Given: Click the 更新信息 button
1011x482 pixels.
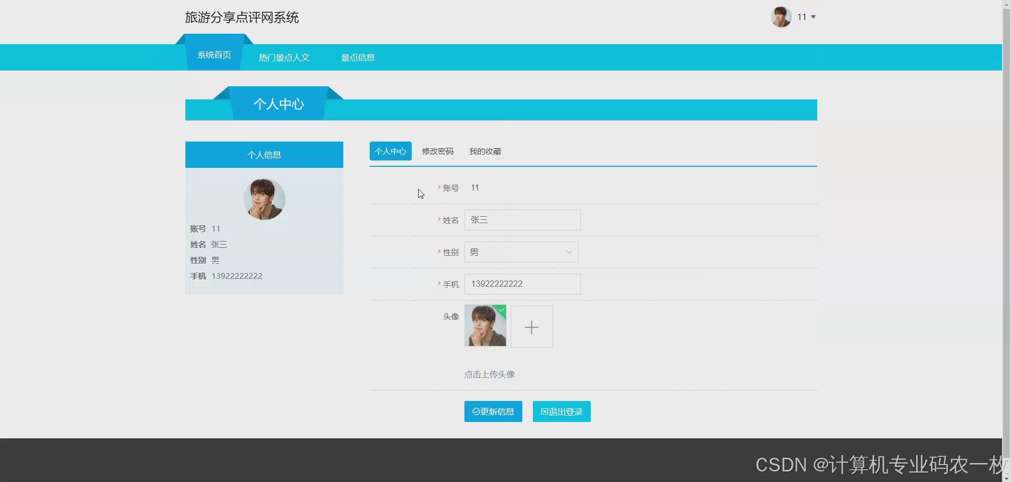Looking at the screenshot, I should tap(493, 411).
